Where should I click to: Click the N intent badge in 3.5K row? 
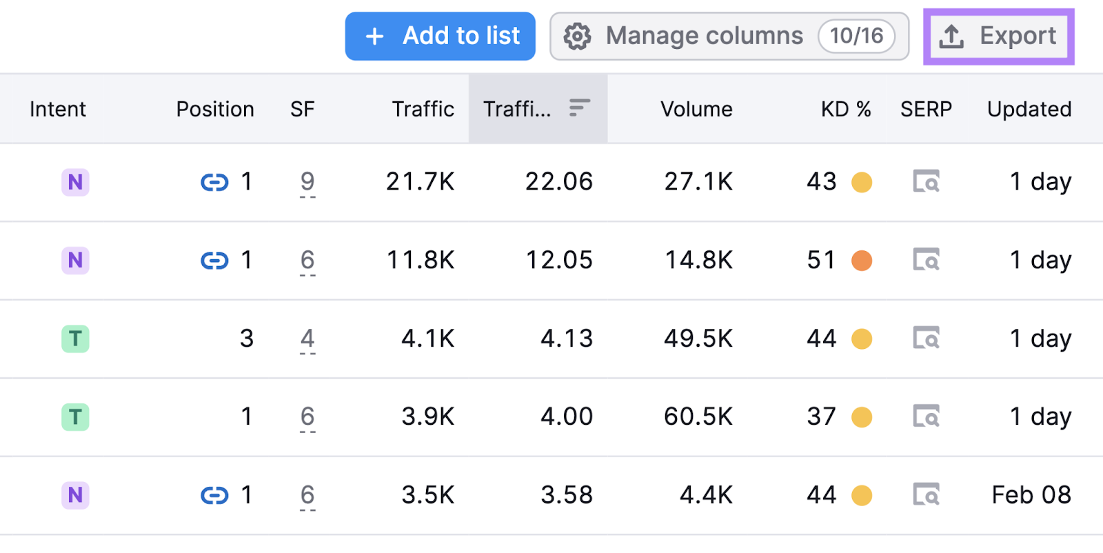coord(75,495)
